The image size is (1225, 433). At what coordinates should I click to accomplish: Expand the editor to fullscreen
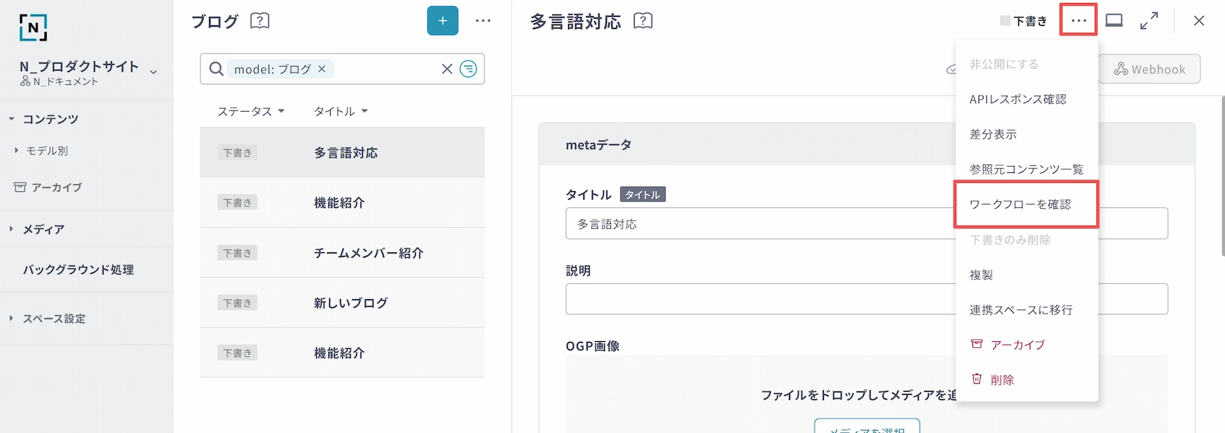pos(1149,21)
